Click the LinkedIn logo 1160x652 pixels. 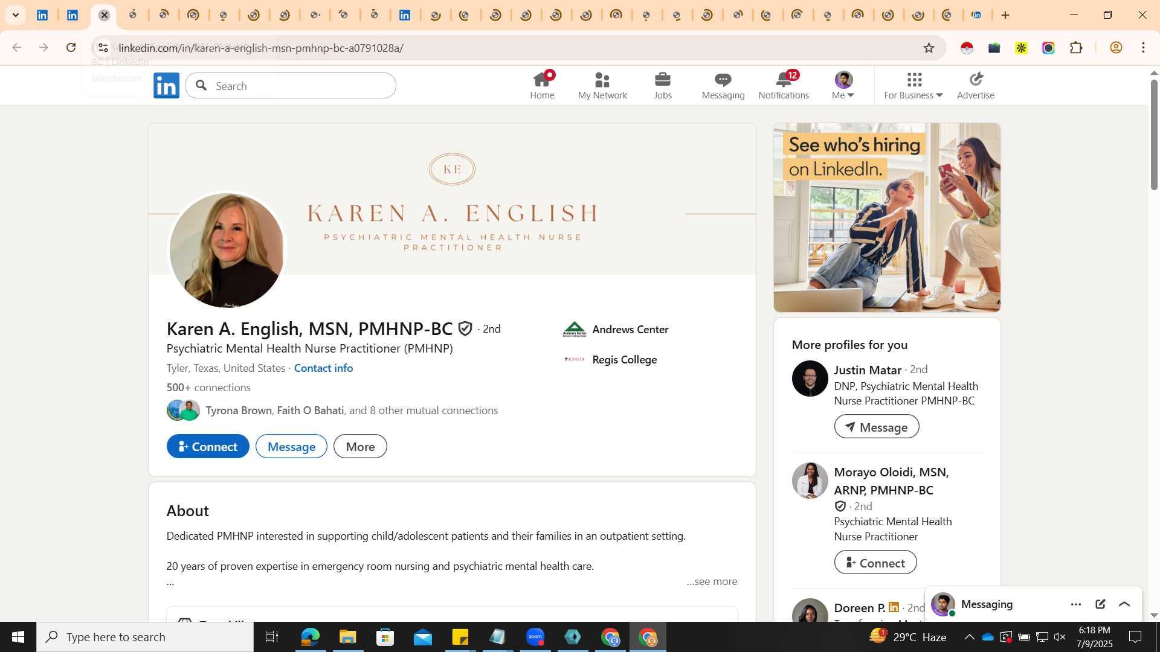[x=166, y=86]
